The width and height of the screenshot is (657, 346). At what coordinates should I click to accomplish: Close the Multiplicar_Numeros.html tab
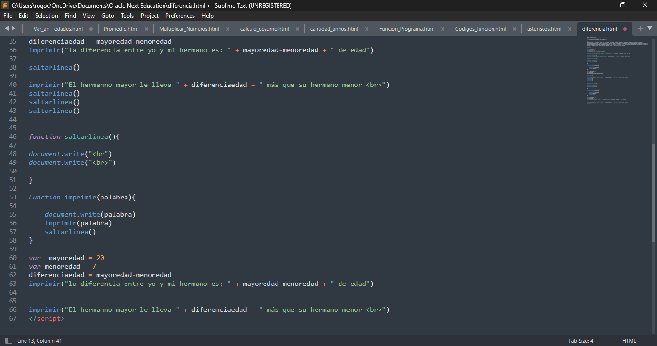[227, 29]
